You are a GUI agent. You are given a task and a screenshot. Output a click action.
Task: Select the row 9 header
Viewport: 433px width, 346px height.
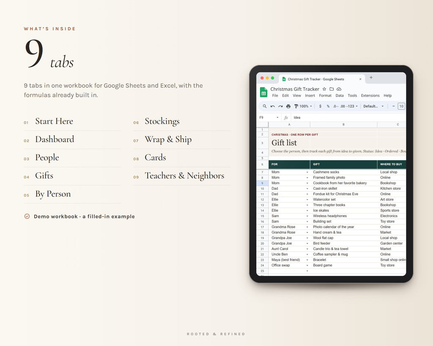point(262,183)
